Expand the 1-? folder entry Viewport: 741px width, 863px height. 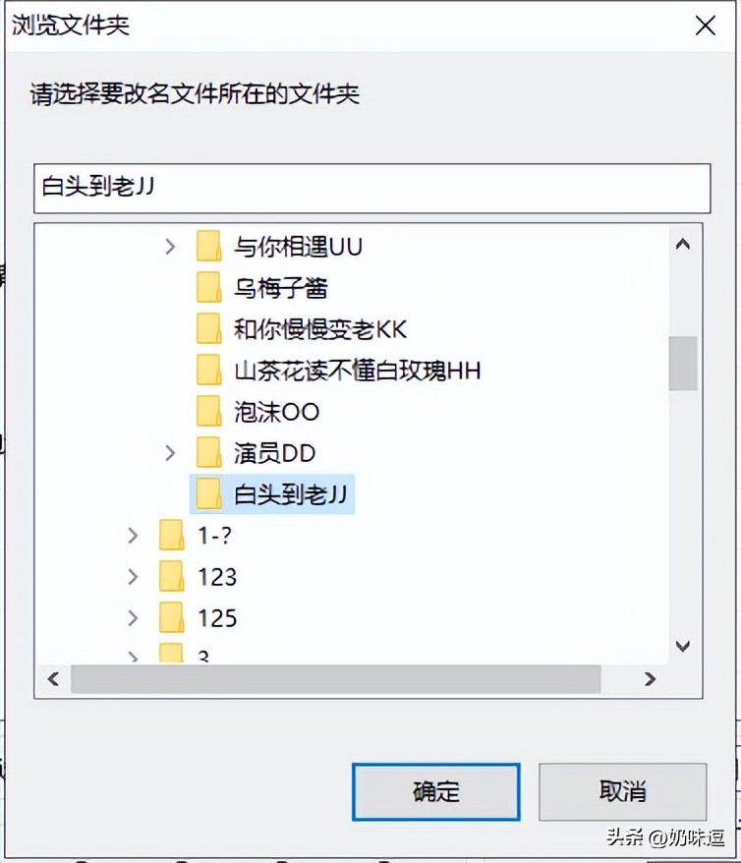point(133,536)
